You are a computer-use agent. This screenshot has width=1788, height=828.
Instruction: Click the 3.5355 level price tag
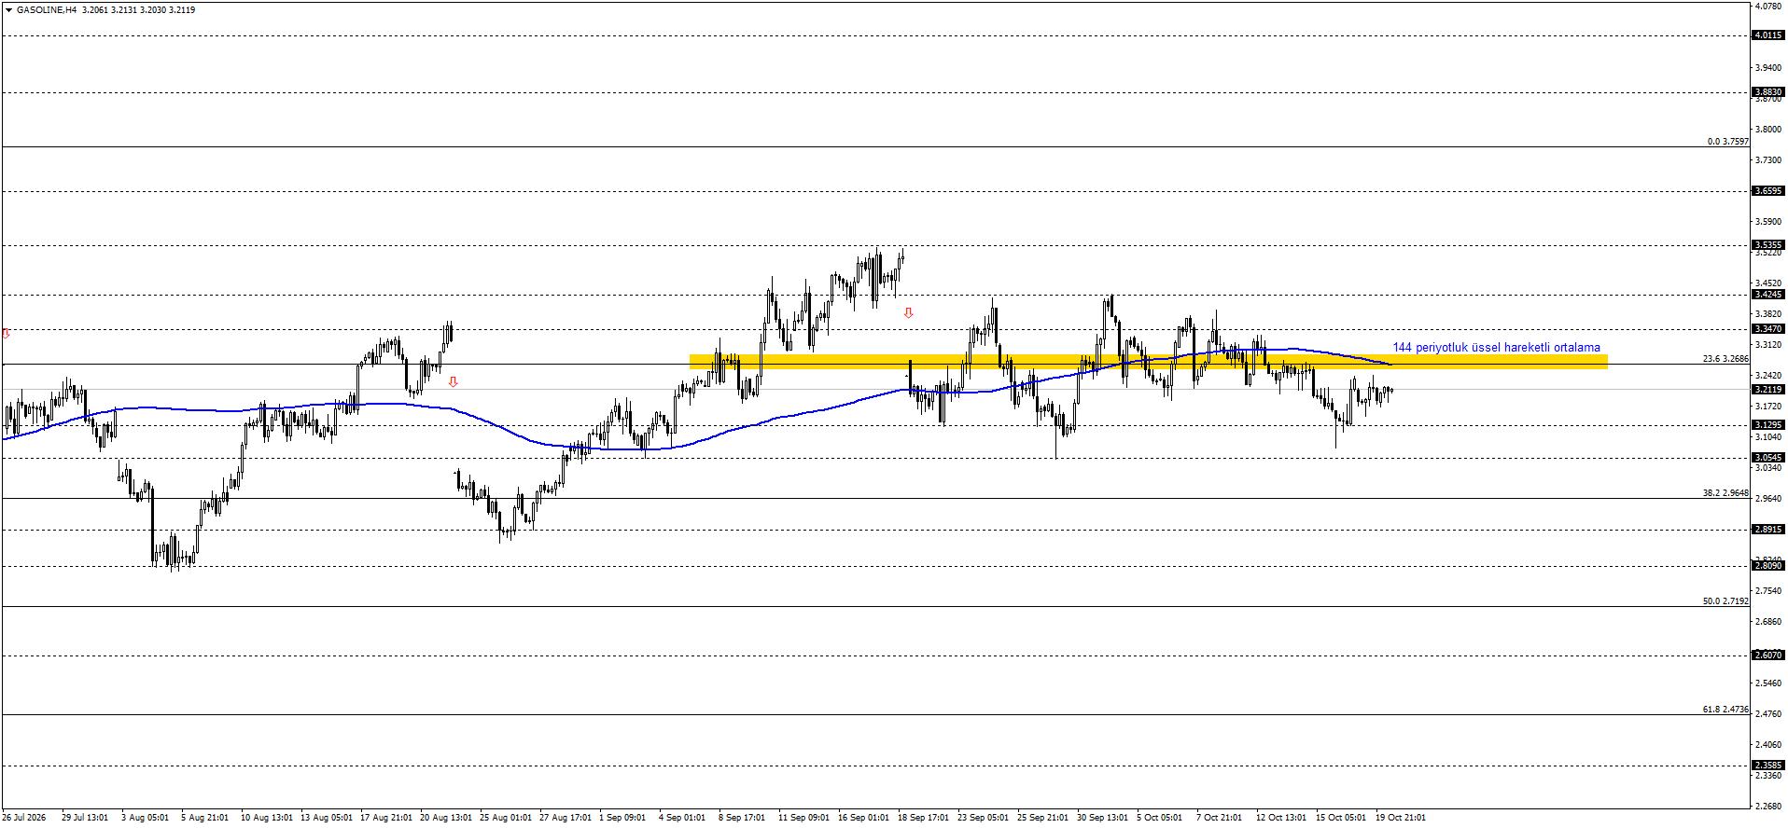point(1768,245)
